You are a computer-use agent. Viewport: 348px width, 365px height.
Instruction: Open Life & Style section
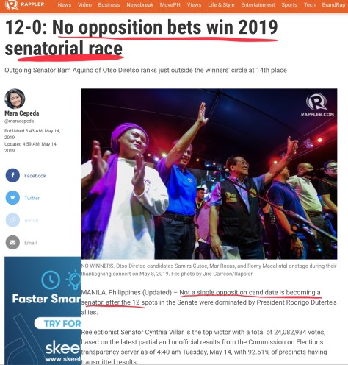click(221, 4)
